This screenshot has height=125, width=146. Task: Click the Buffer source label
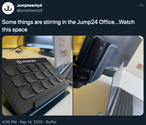51,122
